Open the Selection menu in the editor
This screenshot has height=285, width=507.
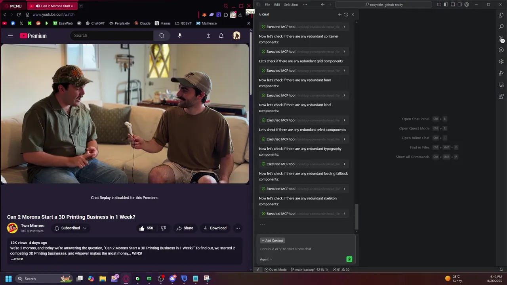point(291,5)
